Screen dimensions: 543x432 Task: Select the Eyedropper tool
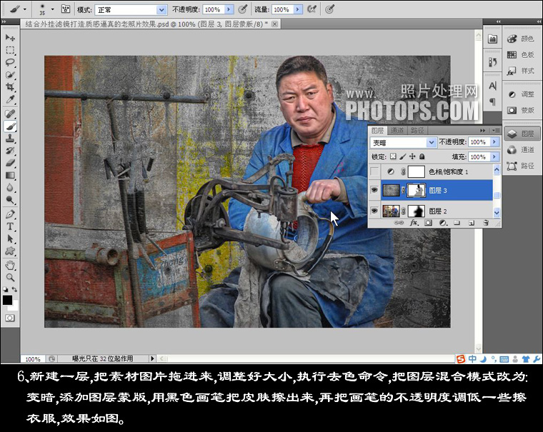[10, 99]
